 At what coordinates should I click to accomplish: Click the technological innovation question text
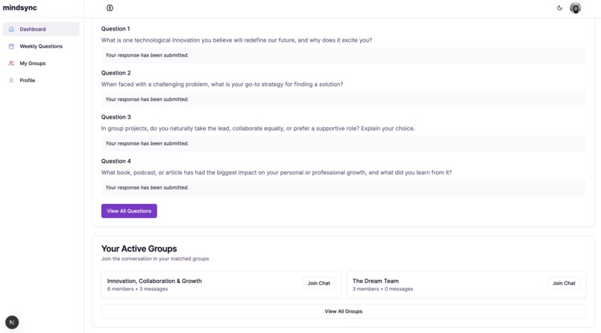coord(236,40)
